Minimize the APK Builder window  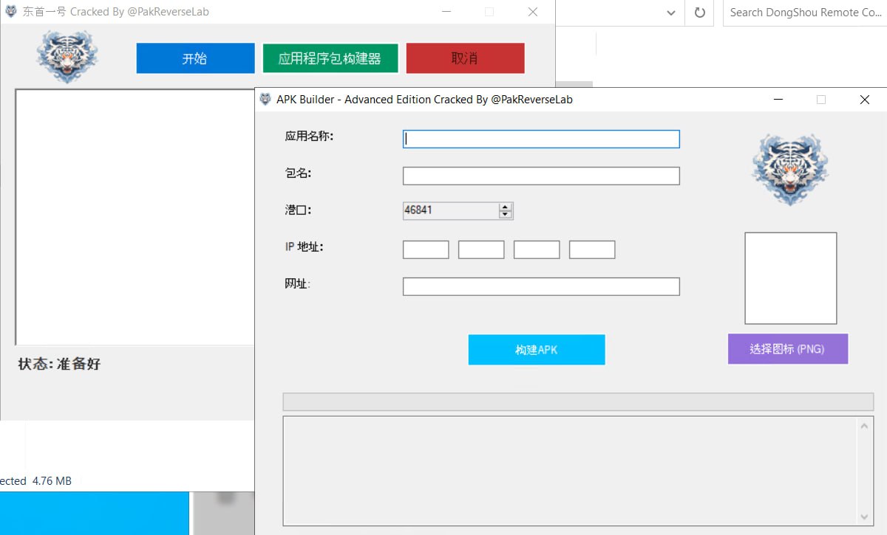coord(778,100)
